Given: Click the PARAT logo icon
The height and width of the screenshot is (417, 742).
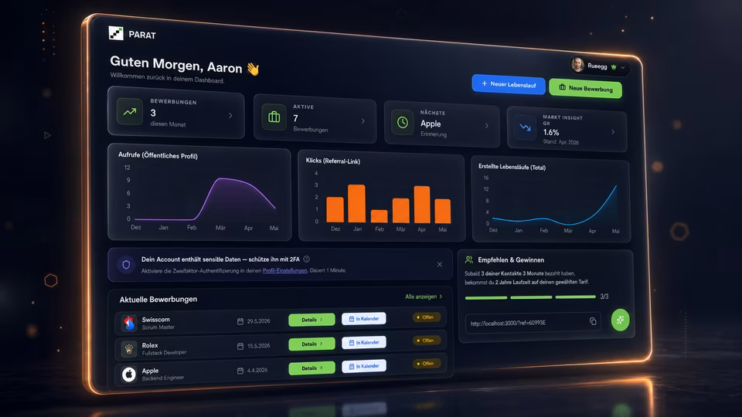Looking at the screenshot, I should [116, 33].
